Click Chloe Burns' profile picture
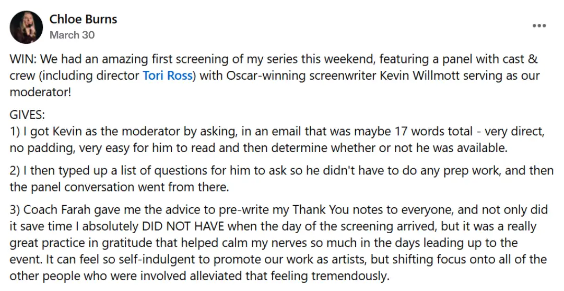This screenshot has height=291, width=564. [26, 27]
